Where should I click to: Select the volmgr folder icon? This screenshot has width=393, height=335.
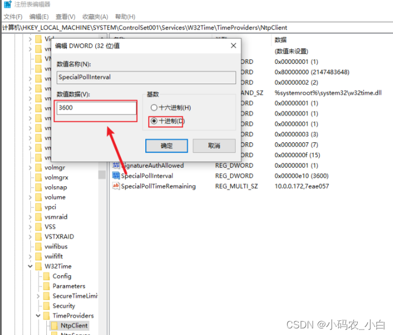click(39, 168)
